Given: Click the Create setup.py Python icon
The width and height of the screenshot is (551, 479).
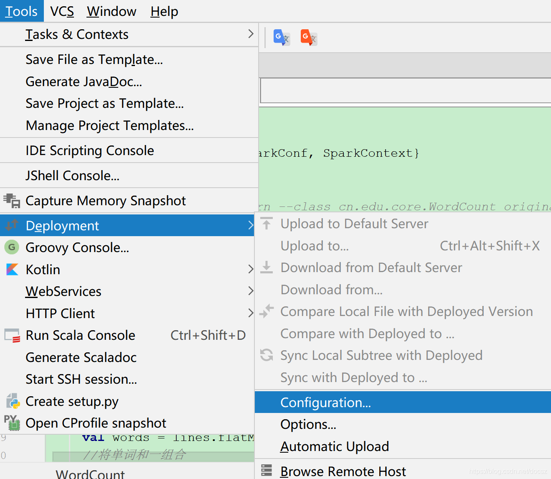Looking at the screenshot, I should click(13, 401).
